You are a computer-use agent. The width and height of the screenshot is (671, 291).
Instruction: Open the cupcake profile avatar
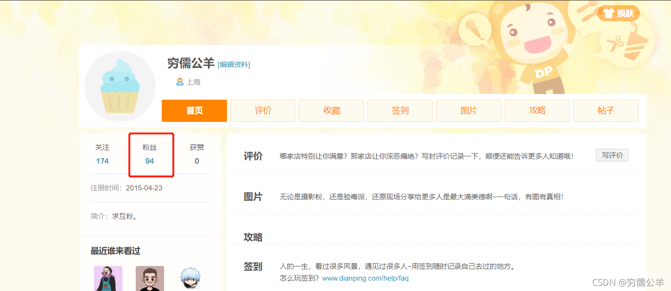[120, 87]
